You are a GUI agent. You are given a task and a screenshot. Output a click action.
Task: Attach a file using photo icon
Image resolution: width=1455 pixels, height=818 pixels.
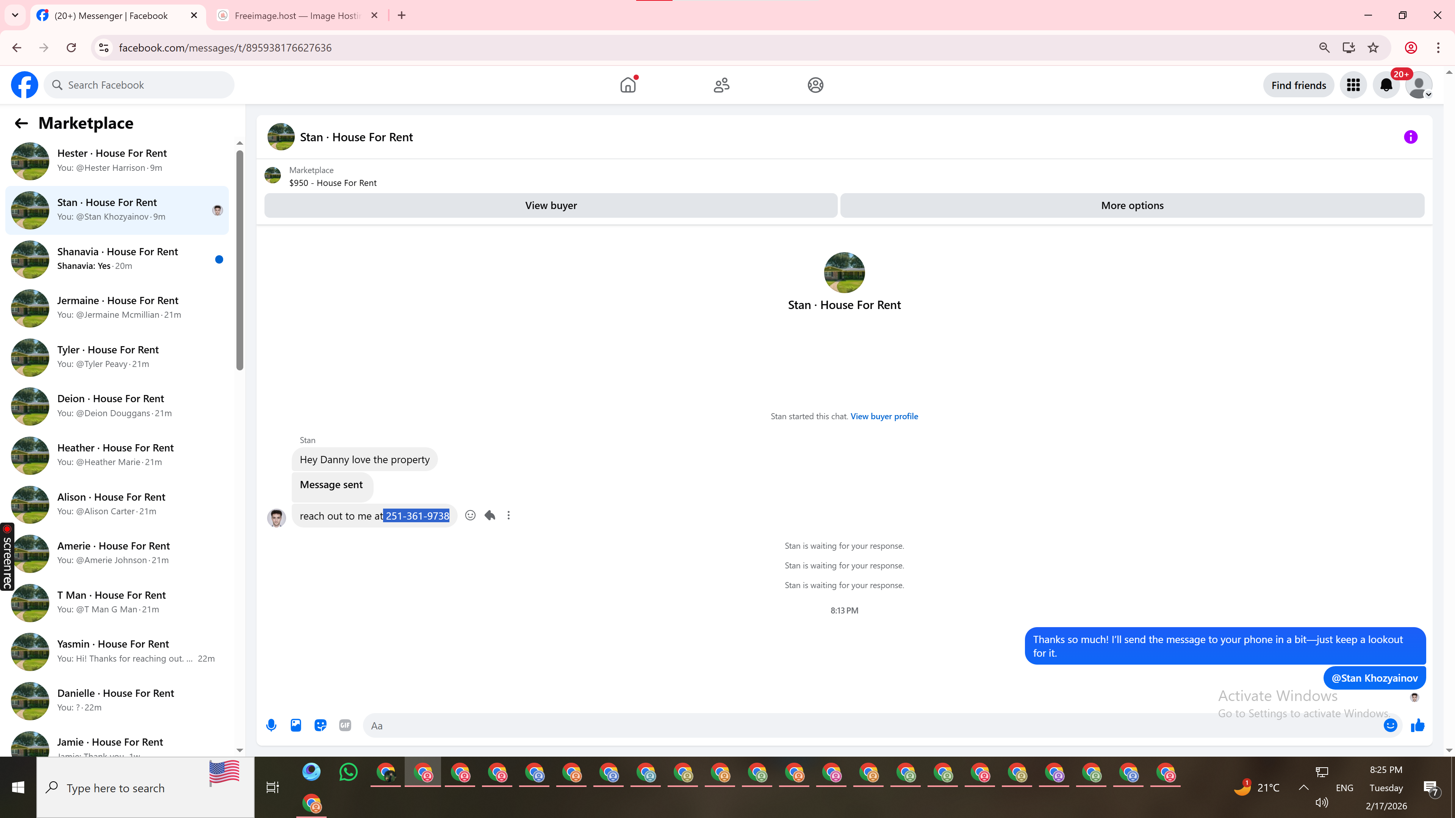pos(296,726)
